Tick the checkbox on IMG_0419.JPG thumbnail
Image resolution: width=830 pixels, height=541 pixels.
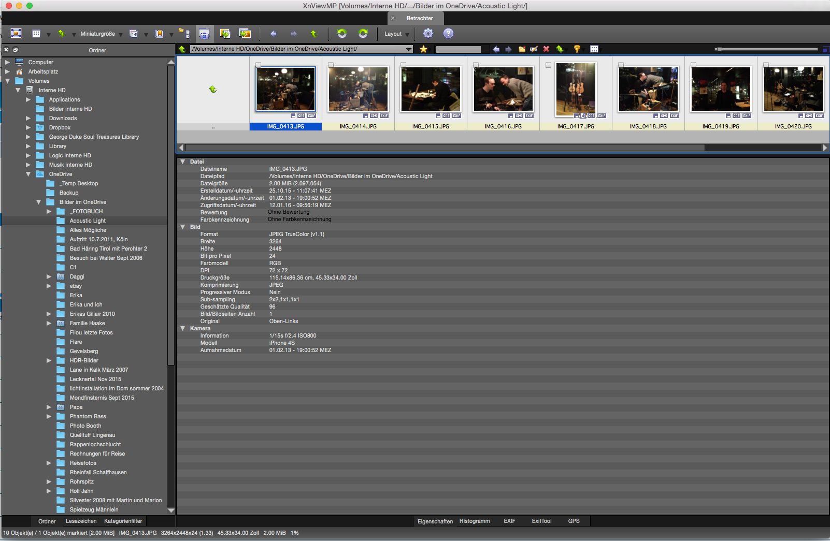(693, 65)
